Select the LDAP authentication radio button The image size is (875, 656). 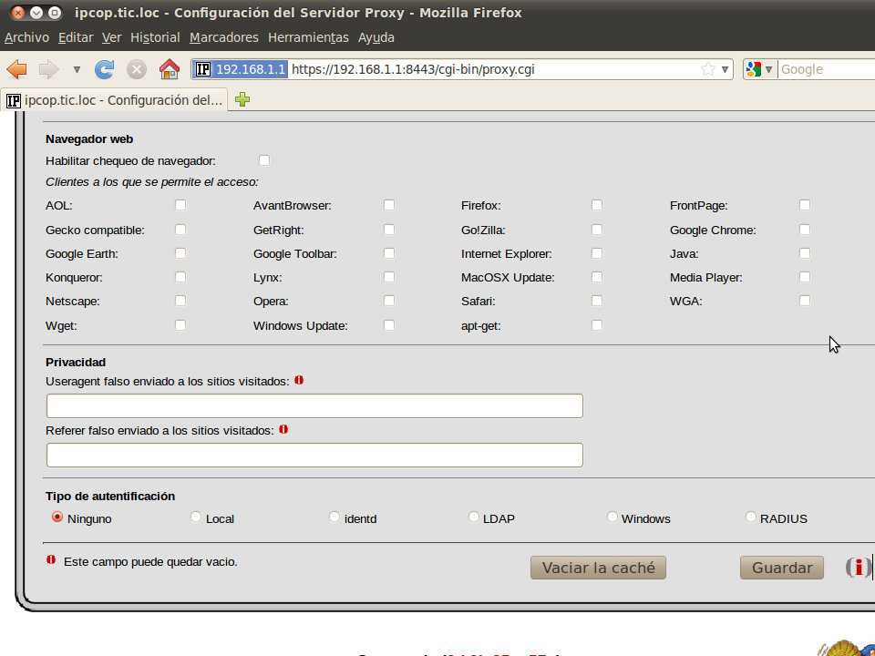474,518
